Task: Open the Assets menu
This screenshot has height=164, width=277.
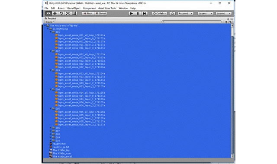Action: [x=61, y=8]
